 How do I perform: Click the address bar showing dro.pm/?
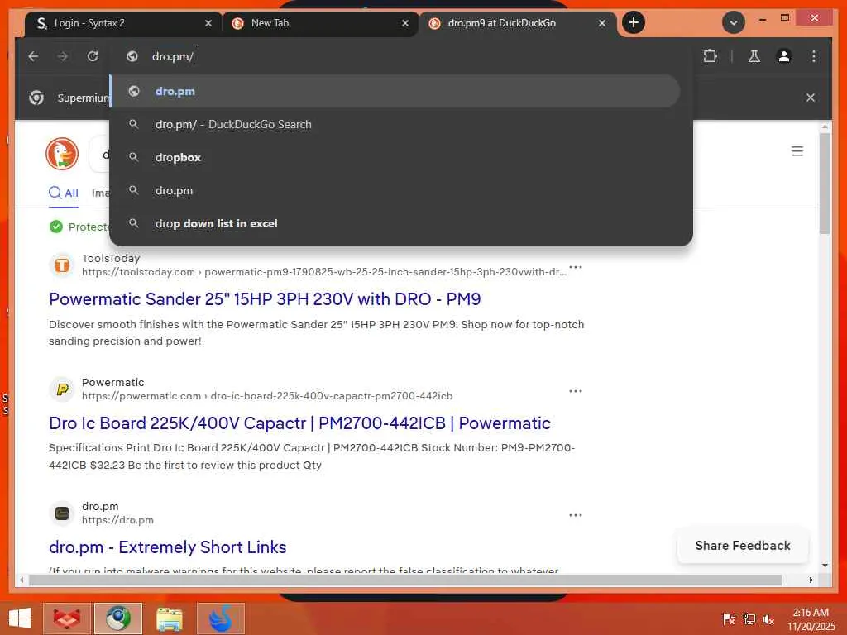pyautogui.click(x=400, y=56)
